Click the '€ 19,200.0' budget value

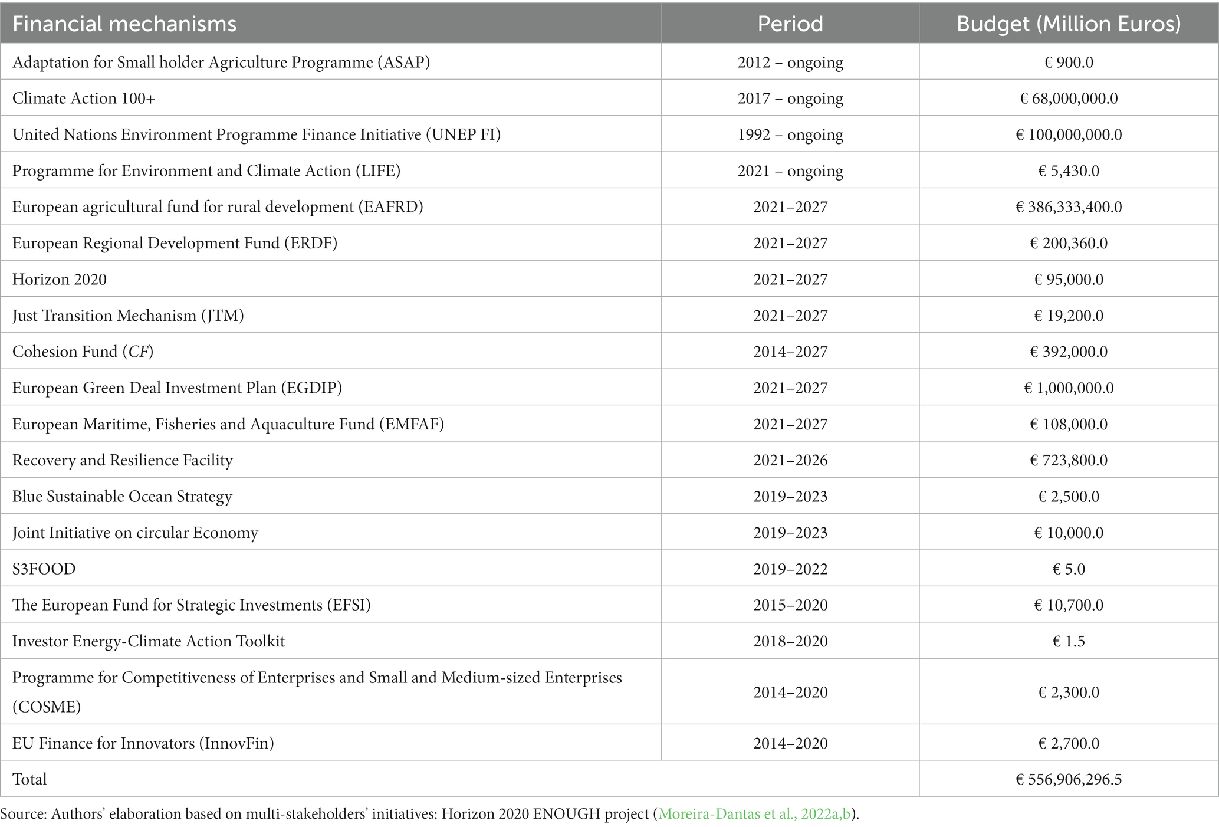click(x=1069, y=316)
